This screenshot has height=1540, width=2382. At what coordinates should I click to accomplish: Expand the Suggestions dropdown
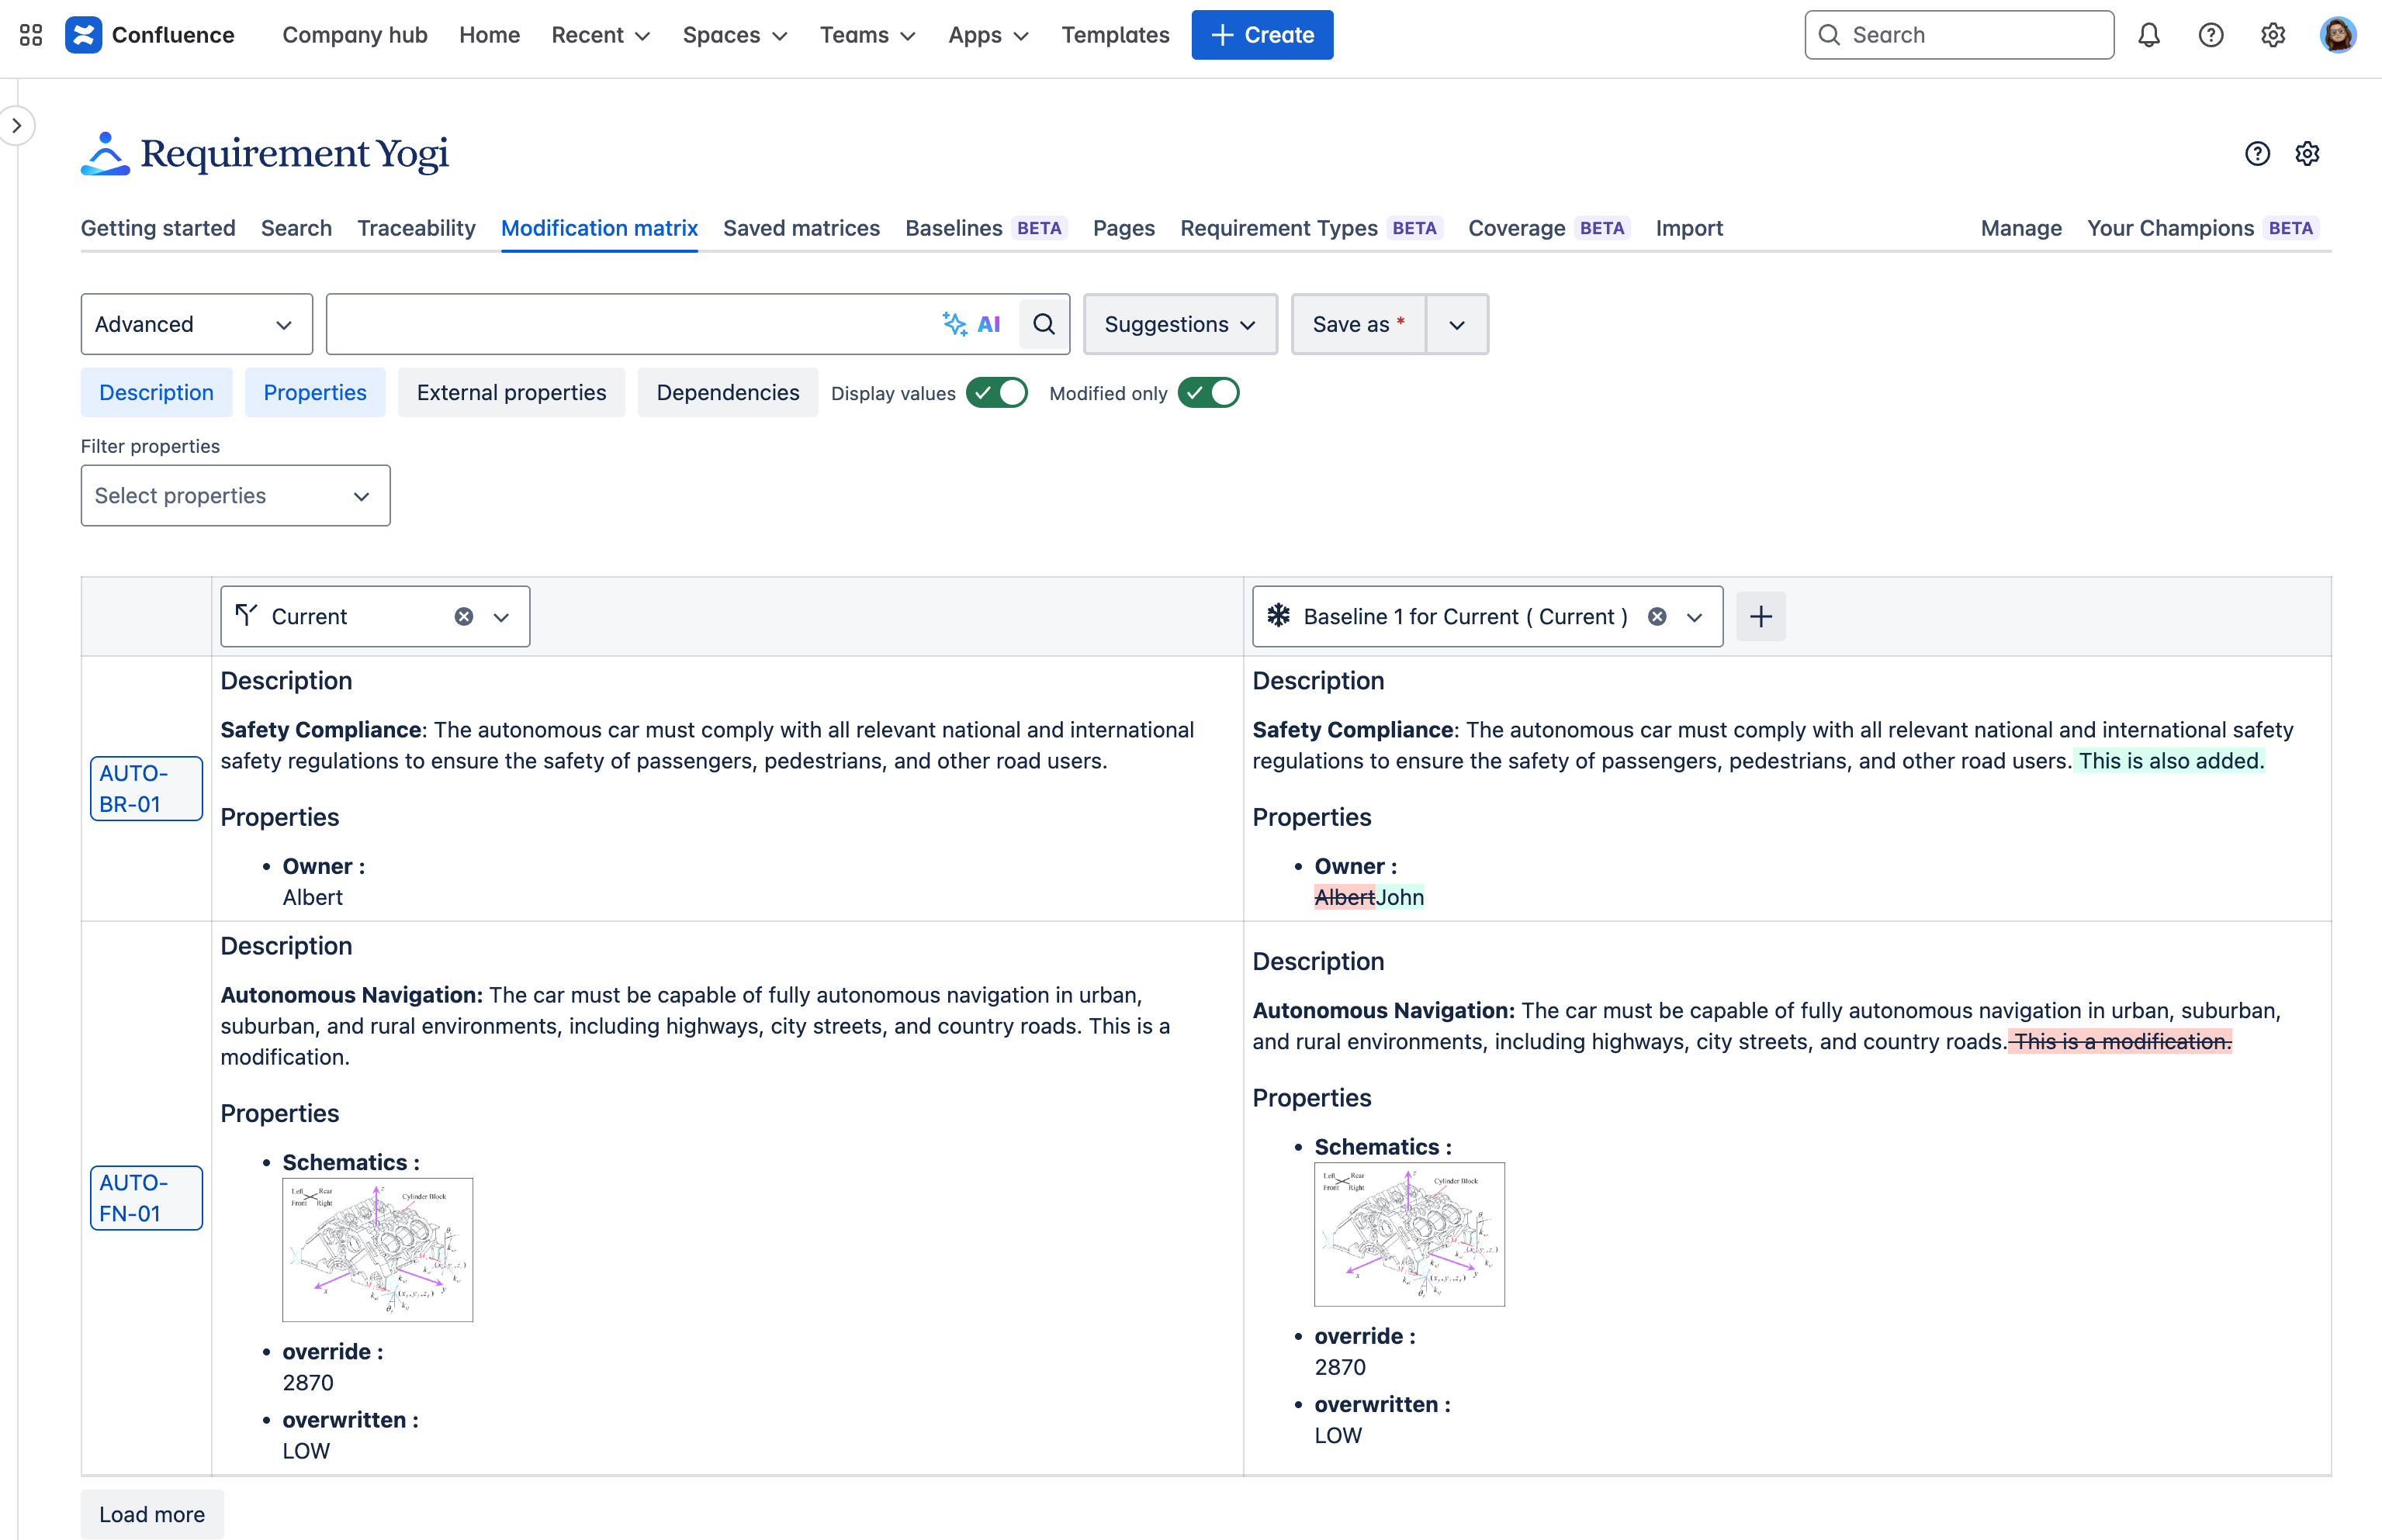pos(1179,324)
